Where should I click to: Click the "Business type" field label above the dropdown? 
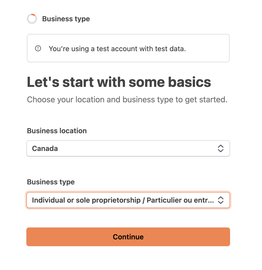pos(51,182)
